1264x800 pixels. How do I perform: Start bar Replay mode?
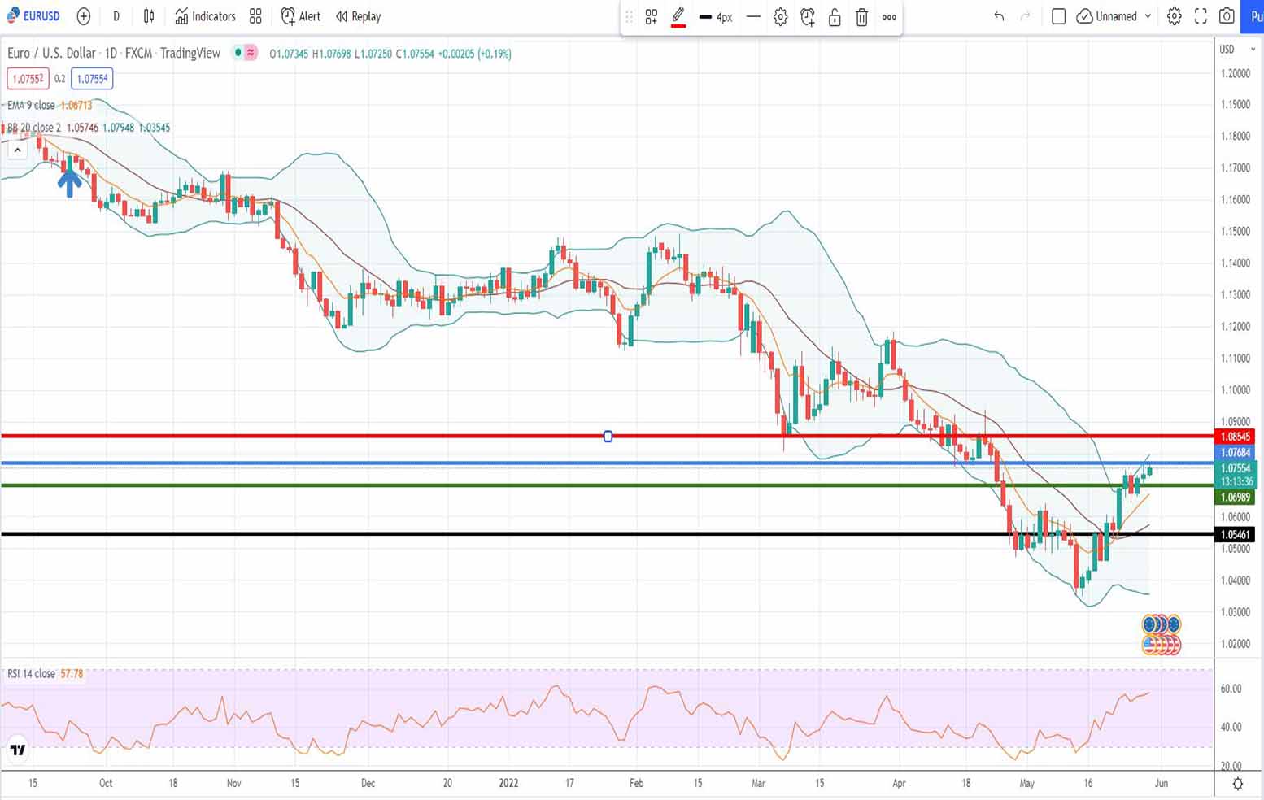tap(358, 16)
